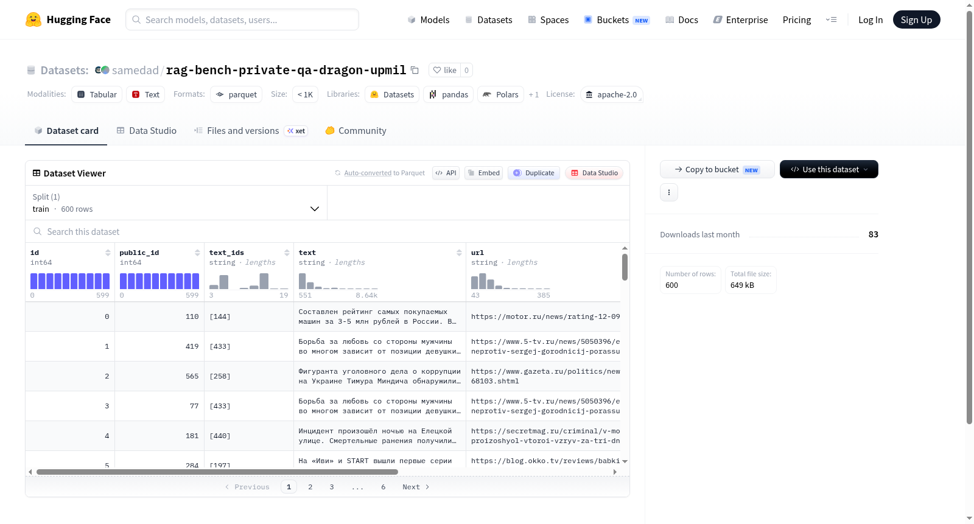
Task: Select the Polars library tag
Action: [500, 94]
